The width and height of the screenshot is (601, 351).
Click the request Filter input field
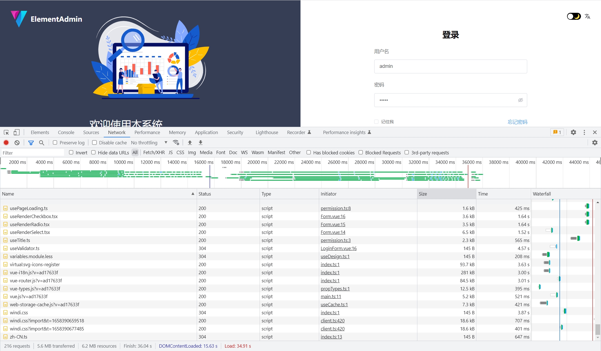[x=32, y=152]
